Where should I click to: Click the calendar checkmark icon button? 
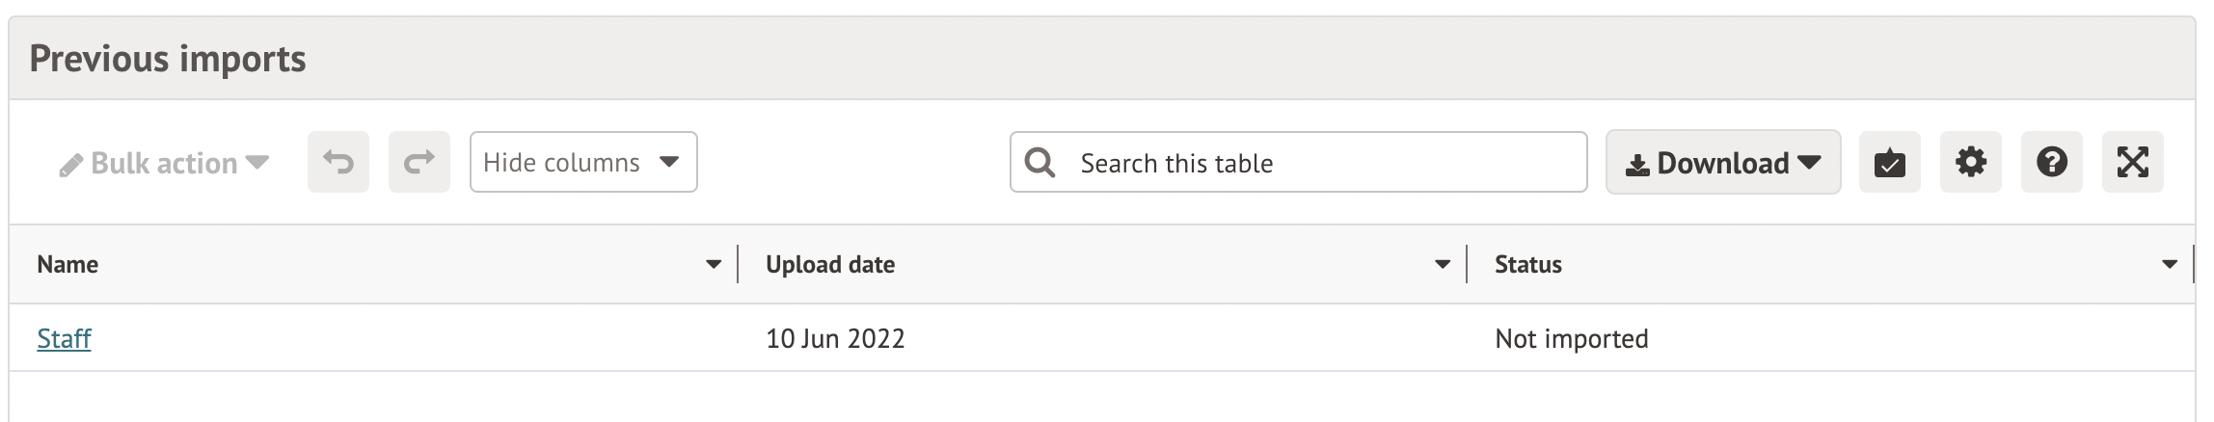click(x=1889, y=162)
